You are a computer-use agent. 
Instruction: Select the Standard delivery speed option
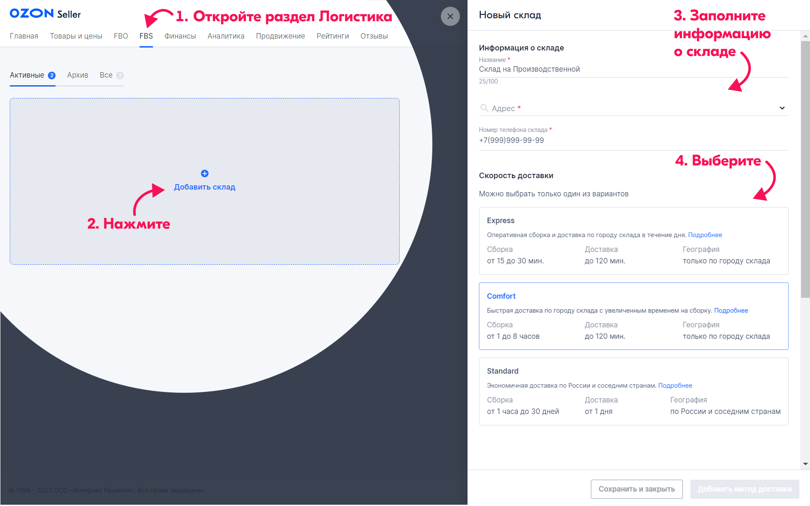[x=634, y=391]
